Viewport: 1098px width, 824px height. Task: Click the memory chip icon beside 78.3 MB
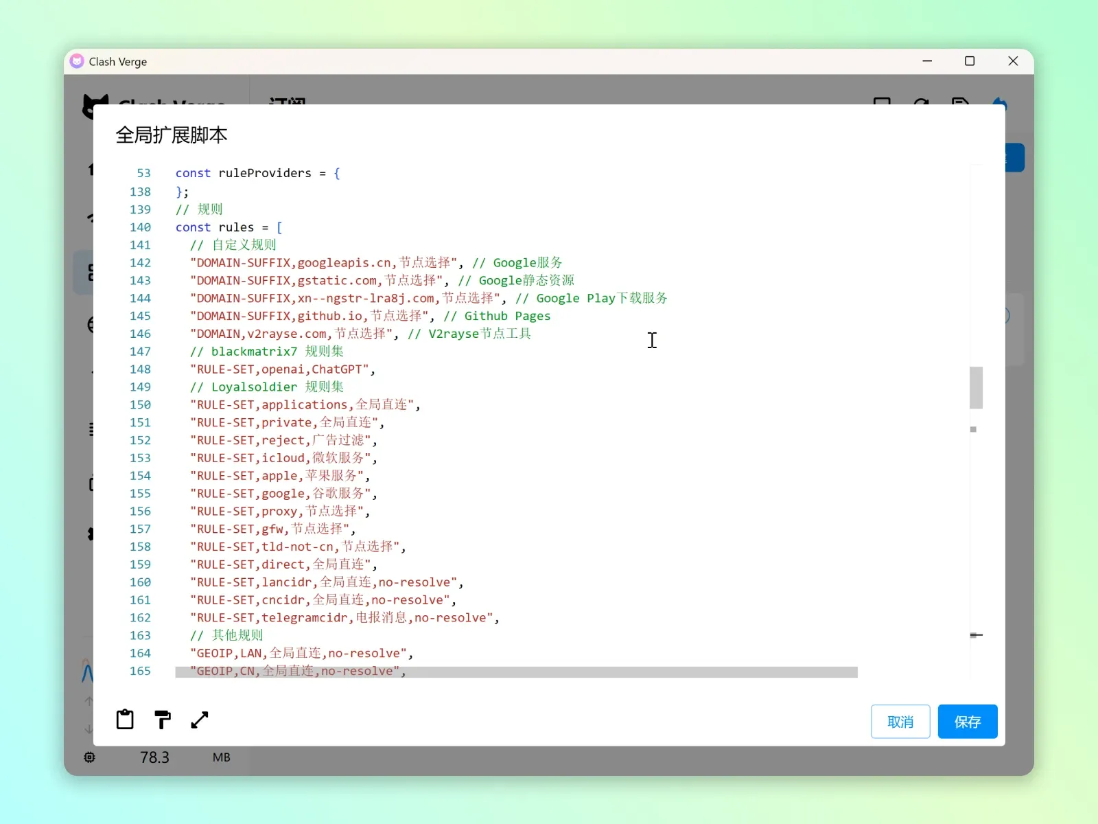coord(90,757)
